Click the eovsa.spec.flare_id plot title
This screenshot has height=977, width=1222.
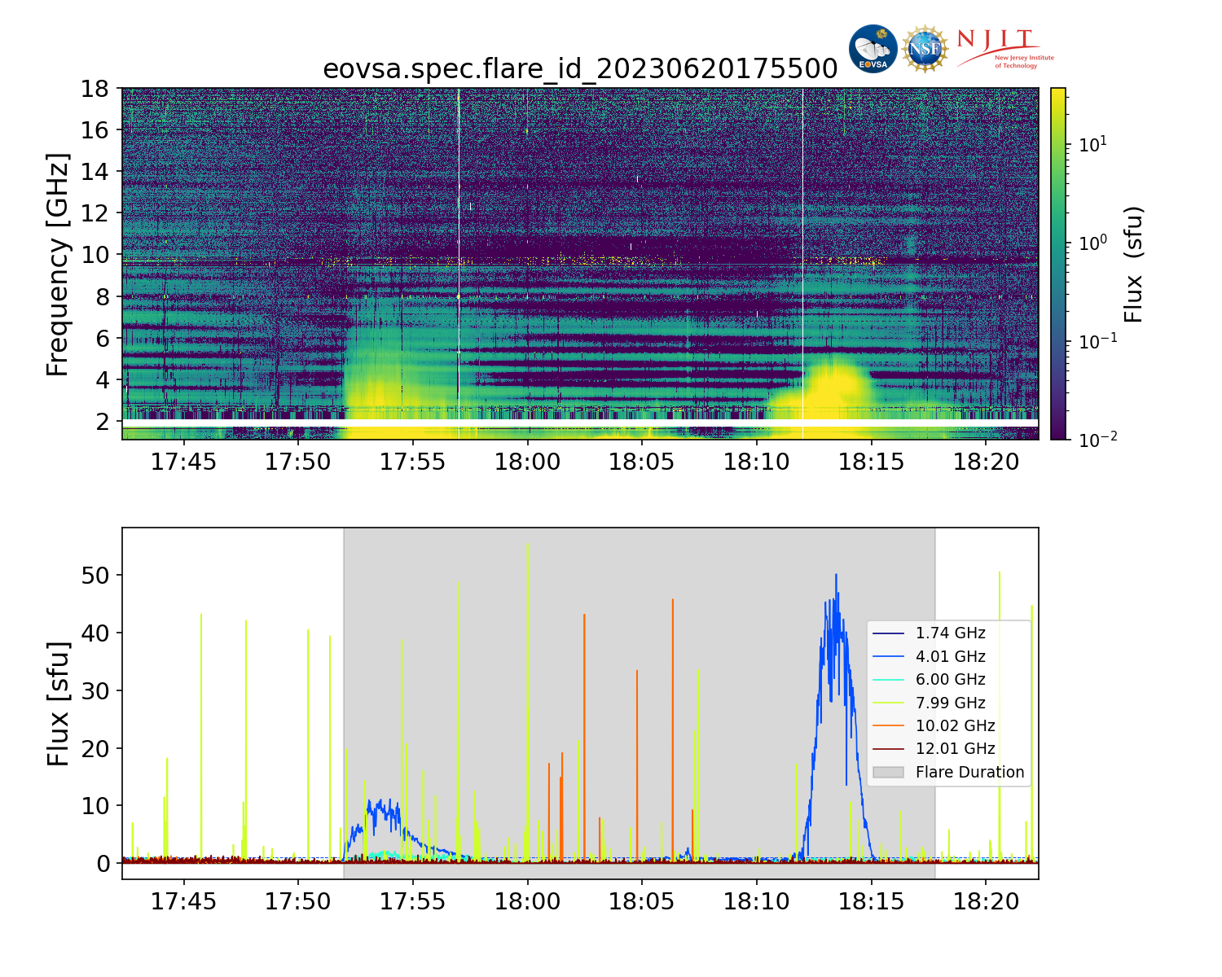pyautogui.click(x=580, y=69)
